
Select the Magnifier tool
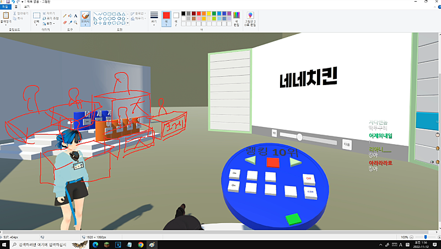[x=76, y=22]
